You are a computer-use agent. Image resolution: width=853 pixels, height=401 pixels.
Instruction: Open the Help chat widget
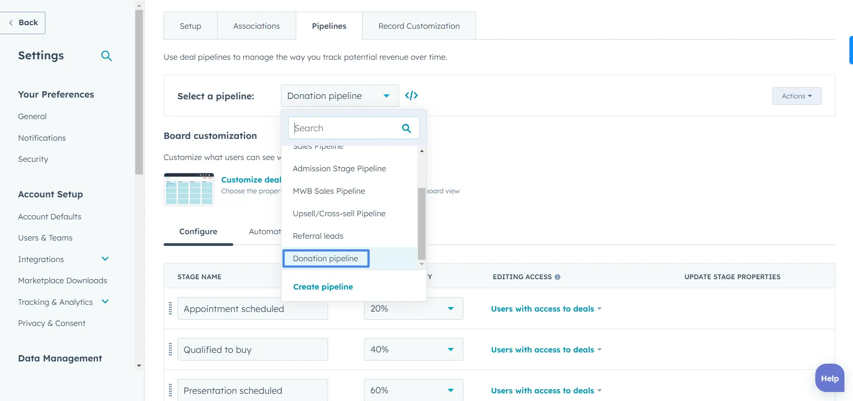[829, 378]
